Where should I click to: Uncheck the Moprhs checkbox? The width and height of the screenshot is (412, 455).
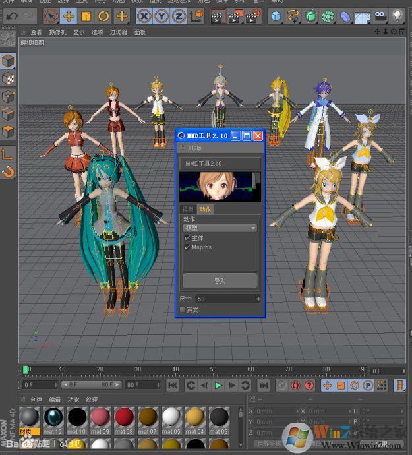point(187,247)
